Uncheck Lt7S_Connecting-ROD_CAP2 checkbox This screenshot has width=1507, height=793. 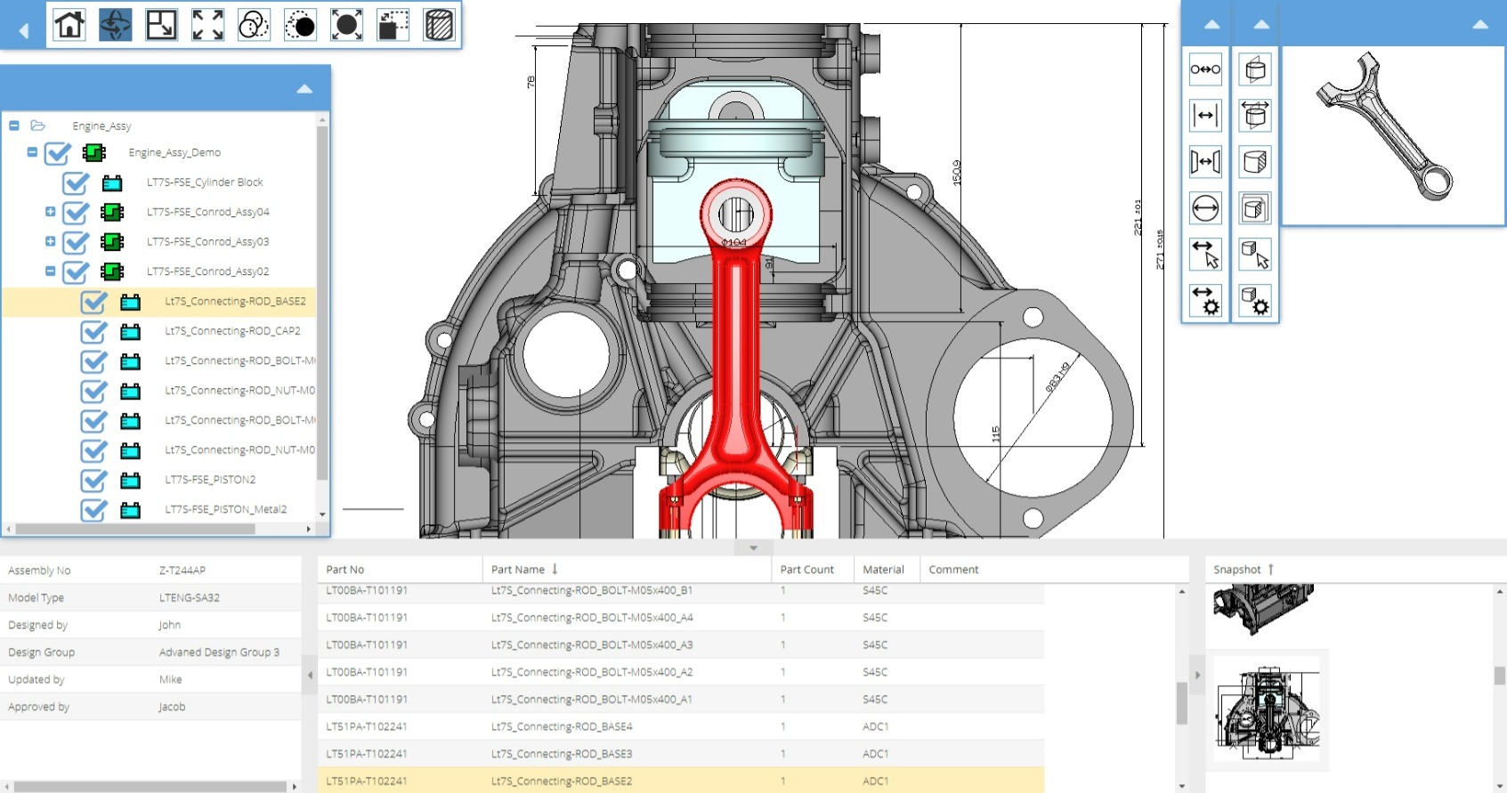tap(93, 332)
